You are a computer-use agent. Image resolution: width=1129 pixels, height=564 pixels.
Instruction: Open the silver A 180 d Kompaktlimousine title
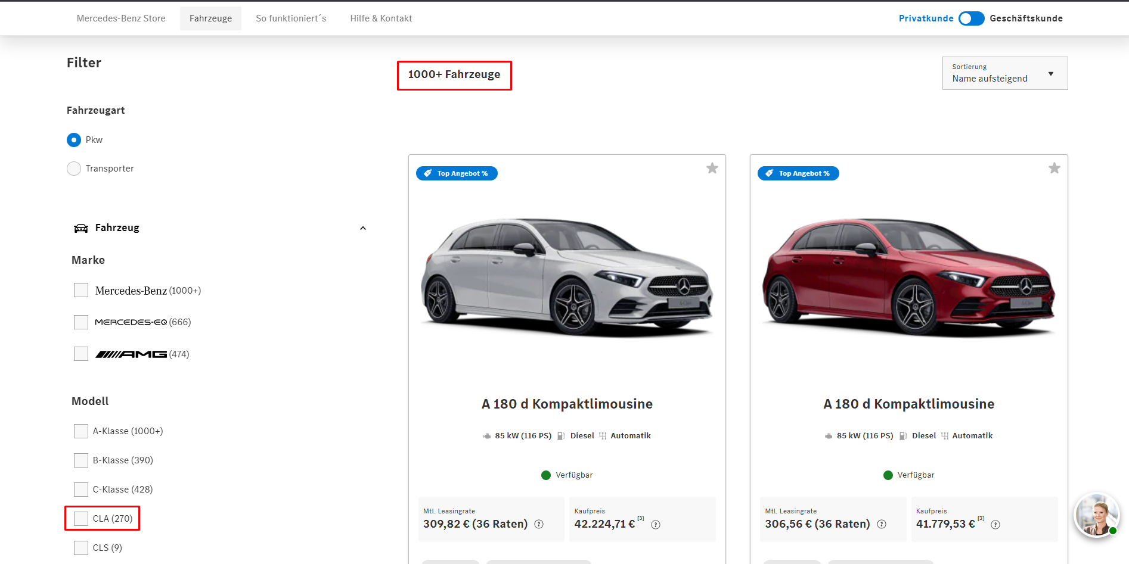point(567,404)
